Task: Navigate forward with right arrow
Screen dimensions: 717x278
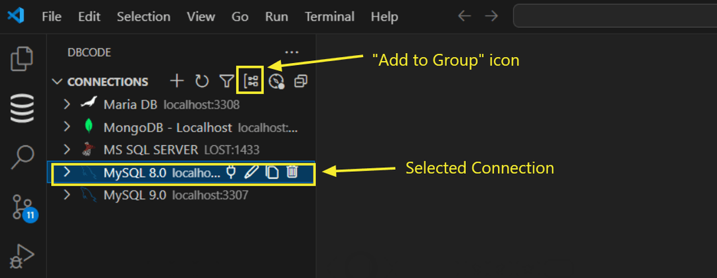Action: pos(491,17)
